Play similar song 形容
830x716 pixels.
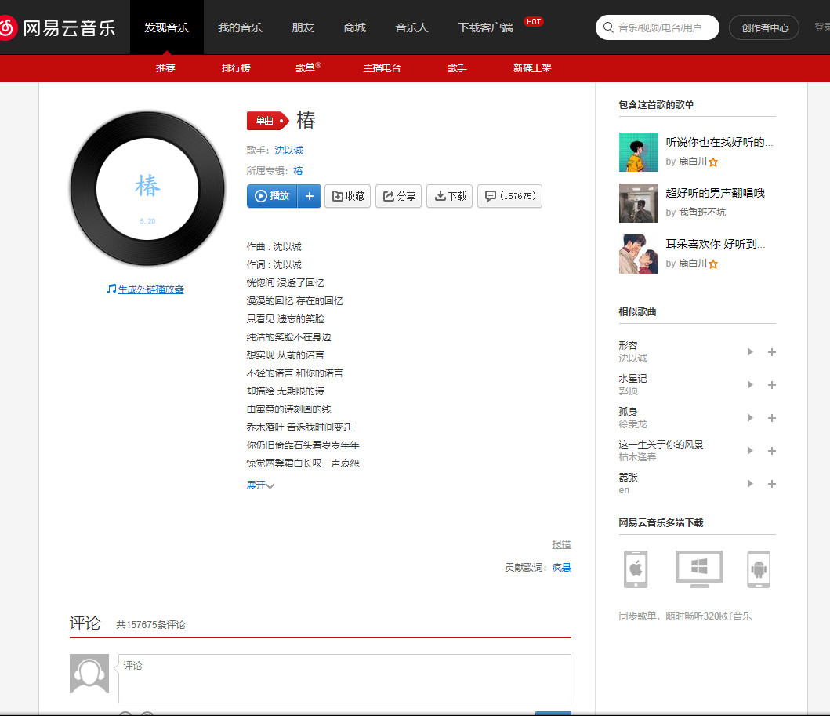(x=750, y=351)
